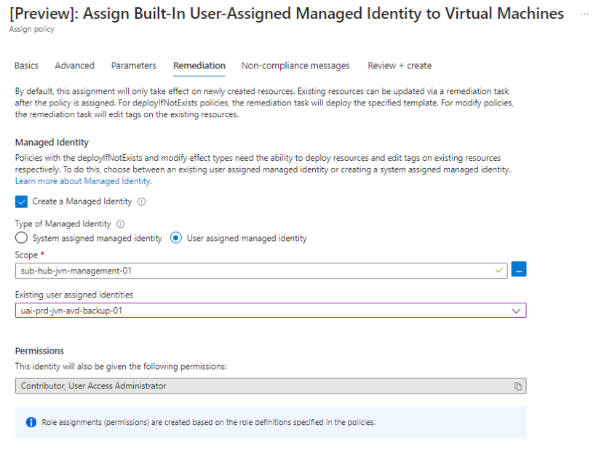Open the more options ellipsis next to the title
The image size is (604, 454).
[584, 14]
